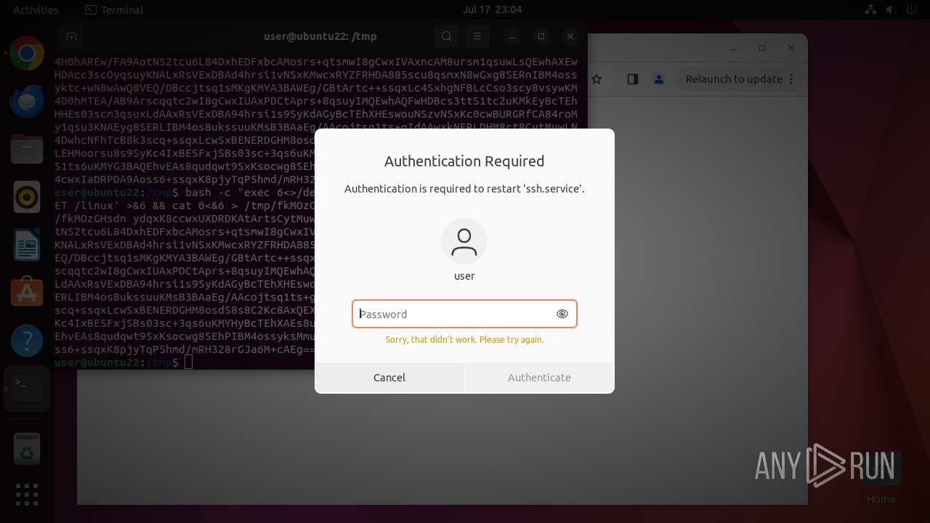Open LibreOffice Writer from the dock

click(27, 245)
